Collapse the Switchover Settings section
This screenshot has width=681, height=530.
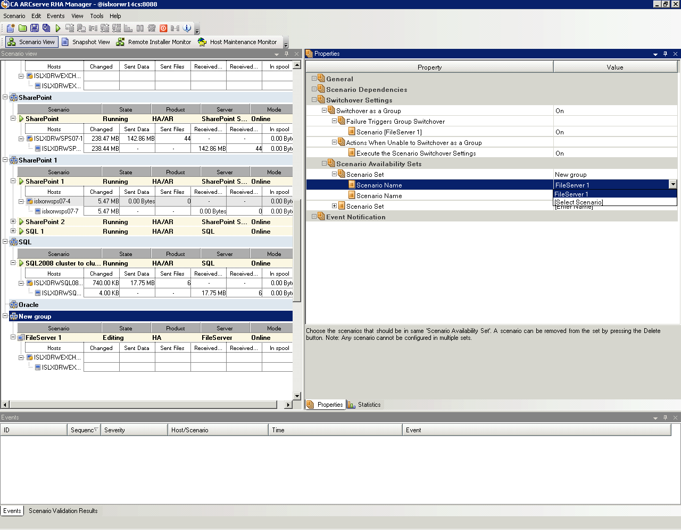pyautogui.click(x=314, y=100)
